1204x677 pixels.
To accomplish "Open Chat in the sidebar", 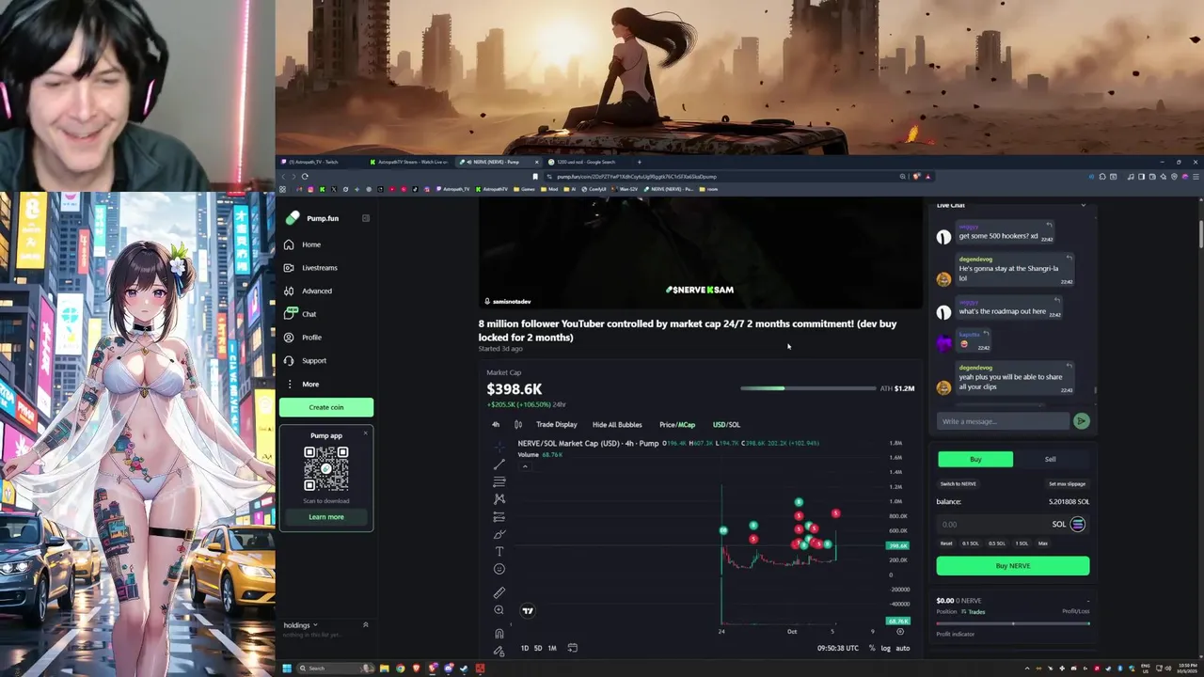I will (301, 314).
